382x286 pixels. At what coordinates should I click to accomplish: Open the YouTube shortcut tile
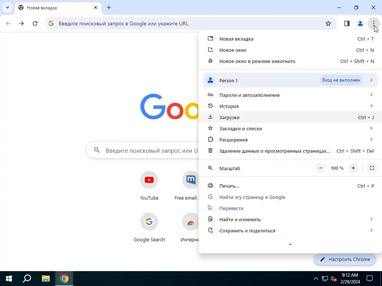coord(149,186)
